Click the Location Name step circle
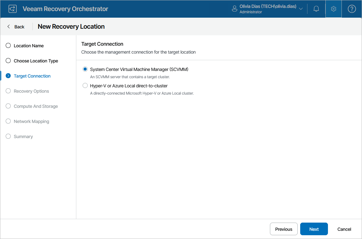Image resolution: width=362 pixels, height=239 pixels. click(x=8, y=46)
